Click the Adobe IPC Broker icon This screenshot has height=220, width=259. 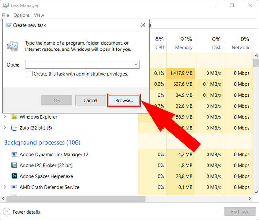14,165
